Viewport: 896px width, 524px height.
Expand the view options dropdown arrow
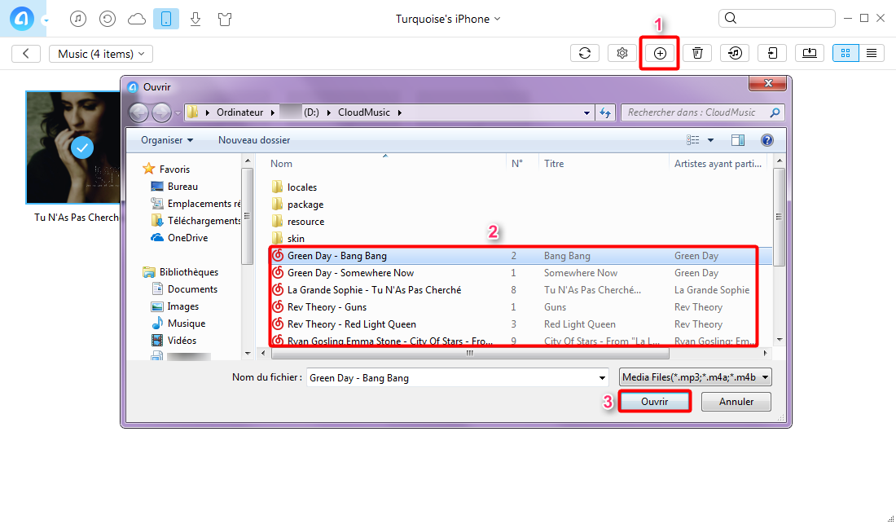pos(710,140)
